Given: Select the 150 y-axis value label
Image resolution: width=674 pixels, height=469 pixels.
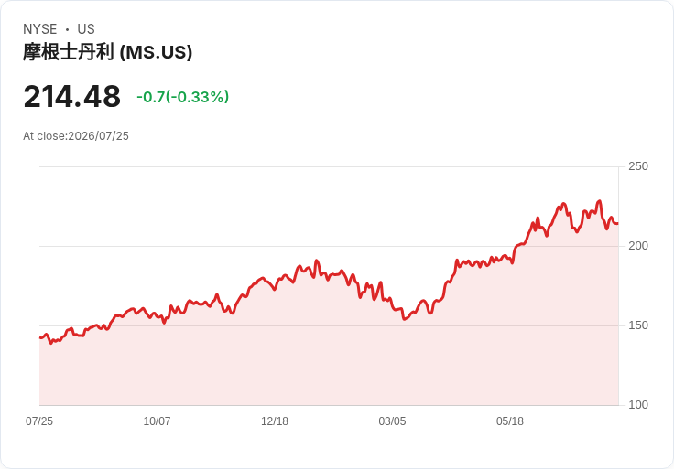Looking at the screenshot, I should click(x=638, y=325).
